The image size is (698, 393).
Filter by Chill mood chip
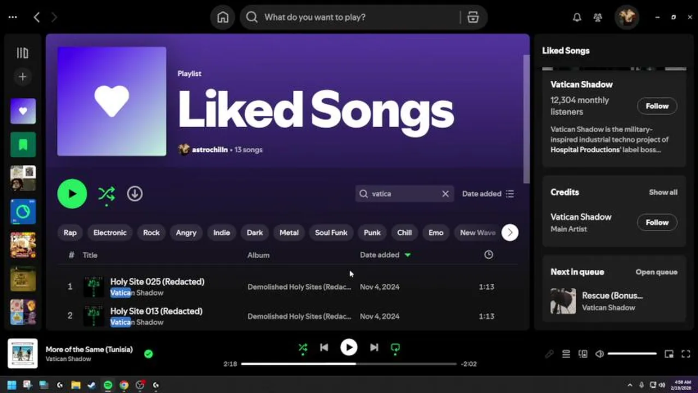pyautogui.click(x=405, y=233)
